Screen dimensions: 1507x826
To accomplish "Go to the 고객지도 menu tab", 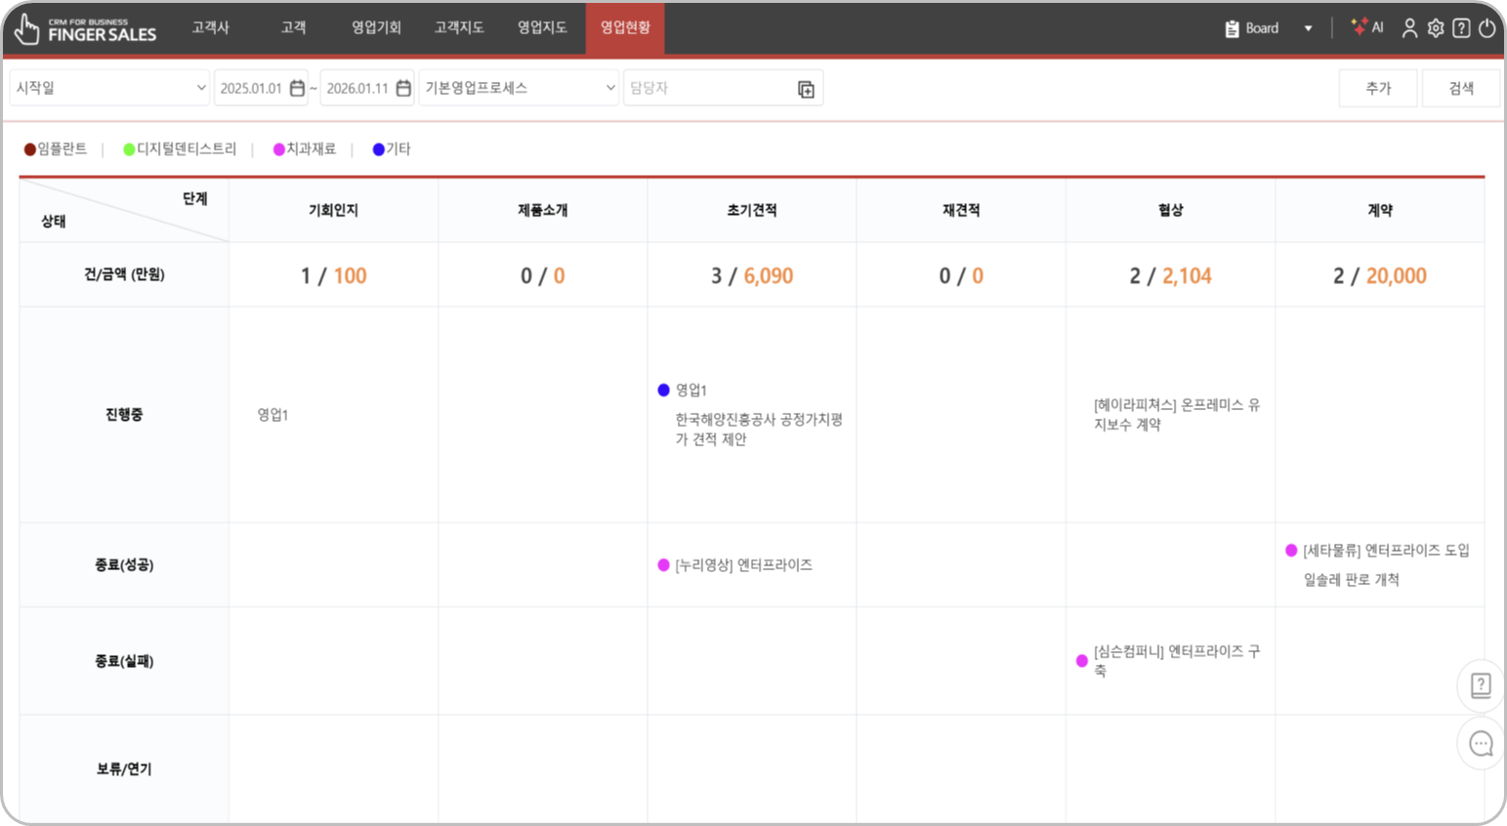I will coord(459,27).
